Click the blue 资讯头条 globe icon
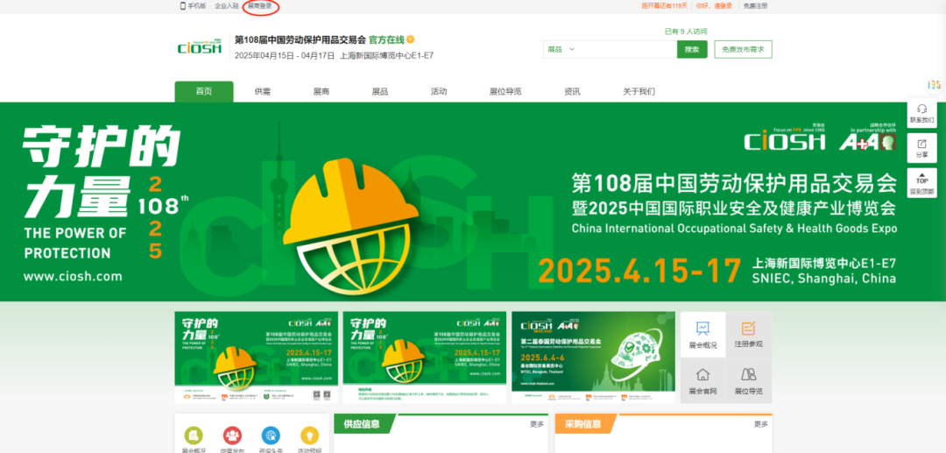The image size is (946, 453). 271,435
